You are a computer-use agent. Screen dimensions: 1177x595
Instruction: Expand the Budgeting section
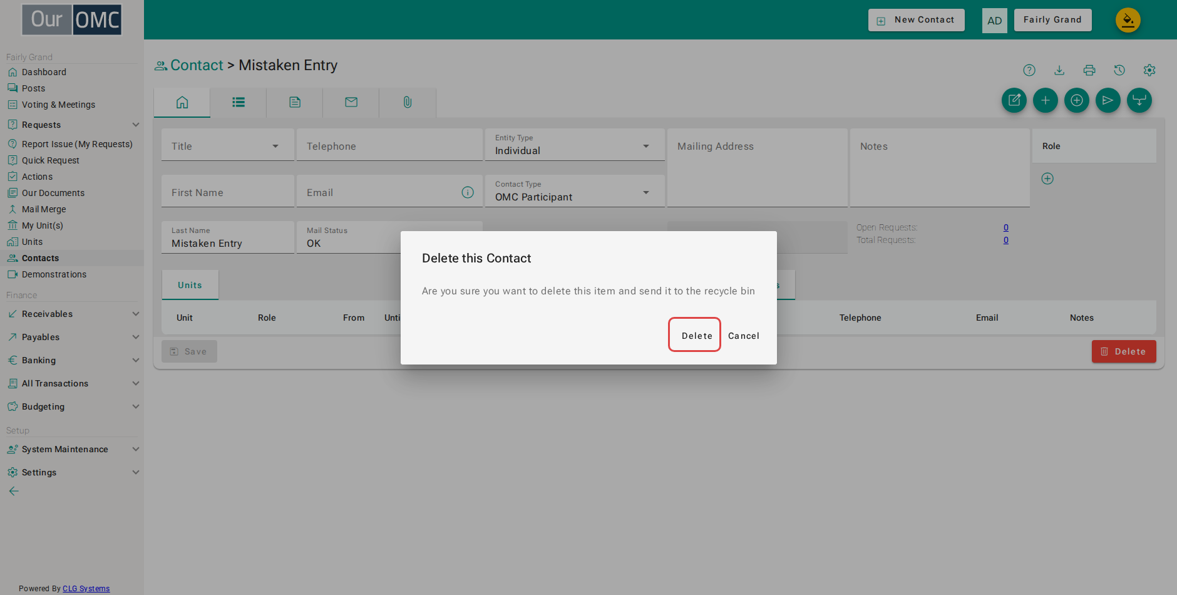pyautogui.click(x=72, y=406)
